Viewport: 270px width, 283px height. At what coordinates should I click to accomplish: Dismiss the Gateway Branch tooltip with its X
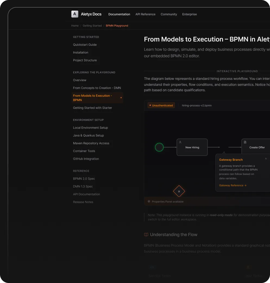[x=266, y=159]
